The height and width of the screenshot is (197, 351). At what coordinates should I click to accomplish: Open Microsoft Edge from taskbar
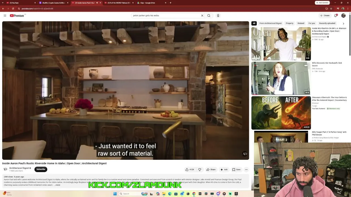(170, 194)
